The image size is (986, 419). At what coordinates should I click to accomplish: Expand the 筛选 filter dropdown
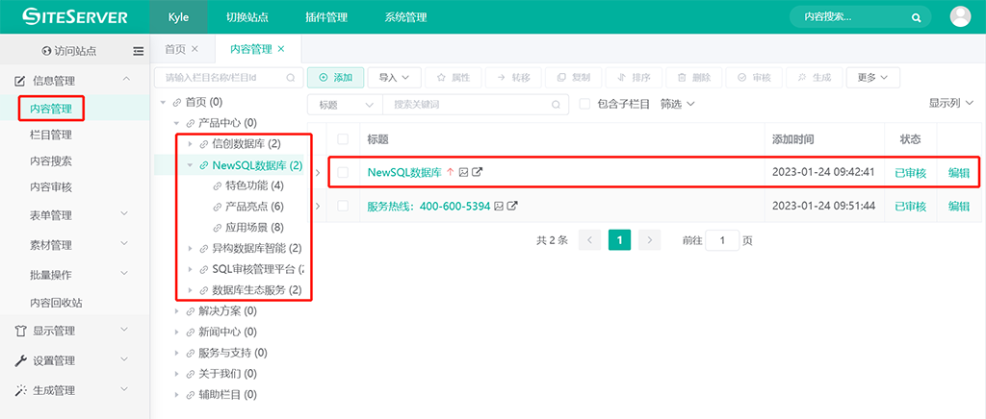[x=678, y=104]
